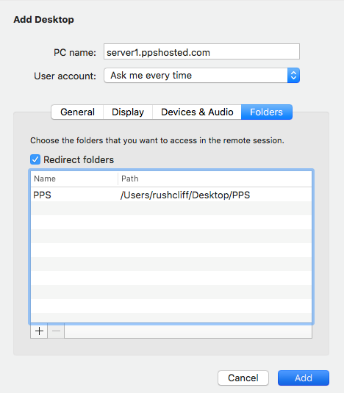Screen dimensions: 344x393
Task: Click the Name column header
Action: pyautogui.click(x=74, y=179)
